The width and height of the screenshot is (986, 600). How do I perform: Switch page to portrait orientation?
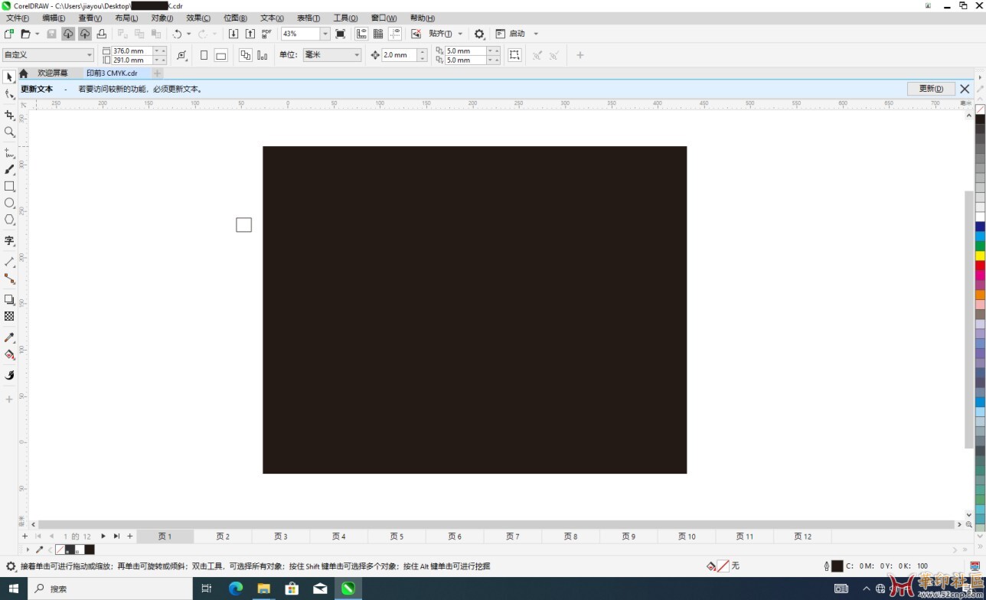click(x=204, y=55)
